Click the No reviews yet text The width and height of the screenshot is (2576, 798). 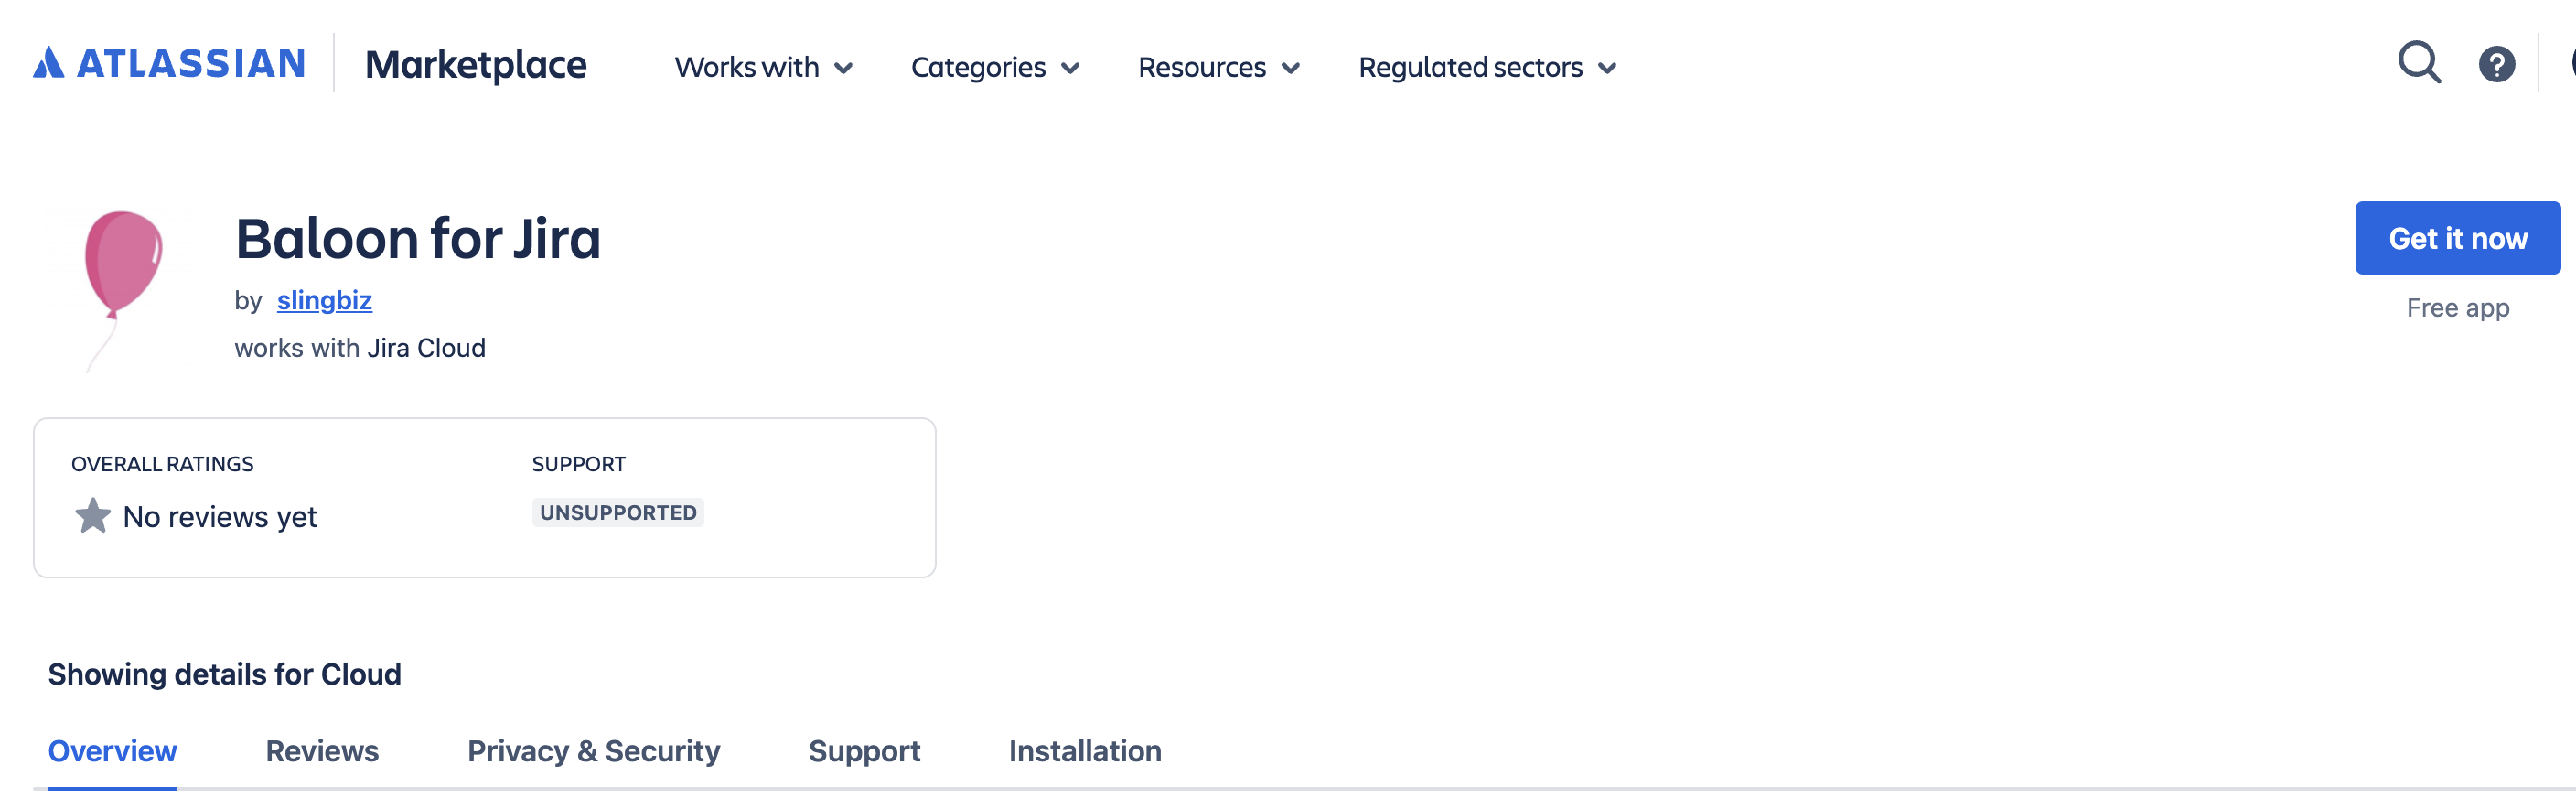click(x=218, y=516)
